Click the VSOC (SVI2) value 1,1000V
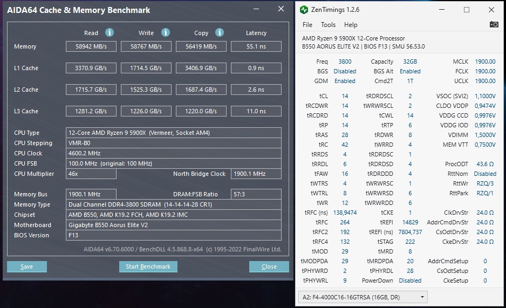This screenshot has width=506, height=308. coord(485,96)
